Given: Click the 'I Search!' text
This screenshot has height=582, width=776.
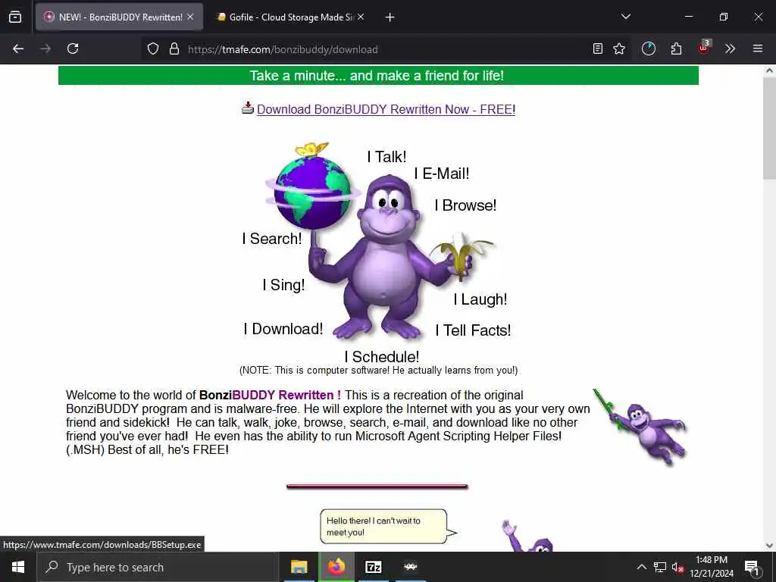Looking at the screenshot, I should pyautogui.click(x=272, y=239).
